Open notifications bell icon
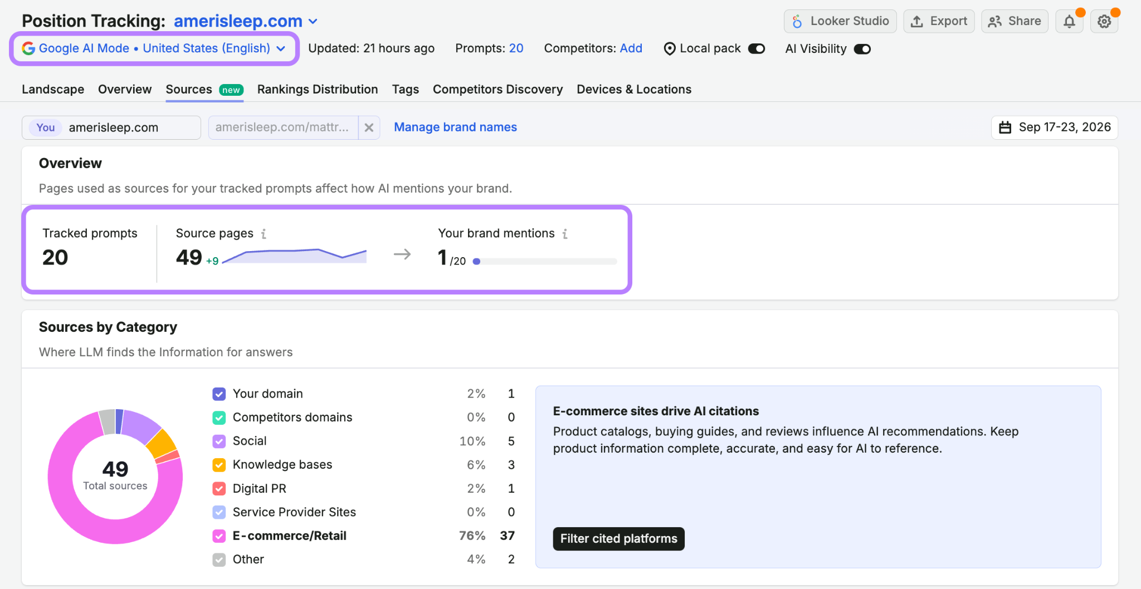Viewport: 1141px width, 589px height. pyautogui.click(x=1069, y=21)
